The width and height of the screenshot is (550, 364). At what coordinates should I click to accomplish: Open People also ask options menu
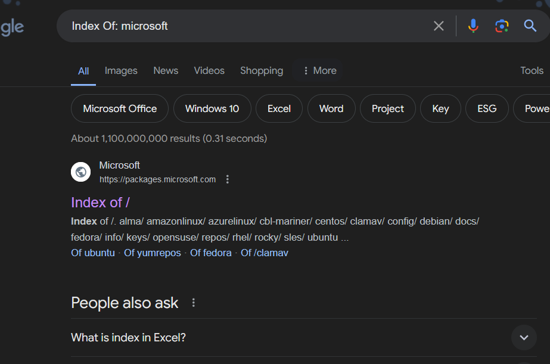click(193, 303)
